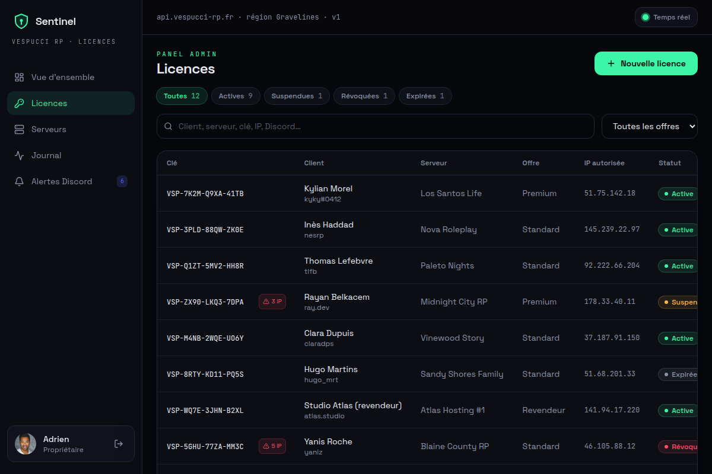This screenshot has width=712, height=474.
Task: Open Alertes Discord section
Action: 71,181
